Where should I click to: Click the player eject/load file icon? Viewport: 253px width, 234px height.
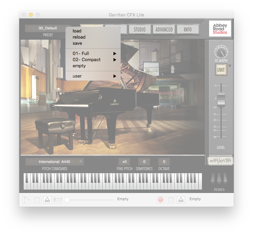point(47,200)
